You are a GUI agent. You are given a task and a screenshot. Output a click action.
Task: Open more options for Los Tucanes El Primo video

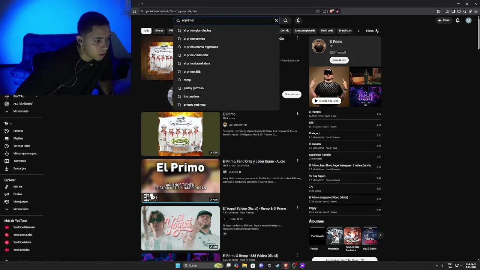pyautogui.click(x=298, y=114)
